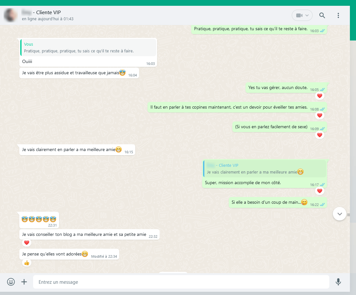Open the three-dot chat menu
Screen dimensions: 356x295
coord(338,15)
